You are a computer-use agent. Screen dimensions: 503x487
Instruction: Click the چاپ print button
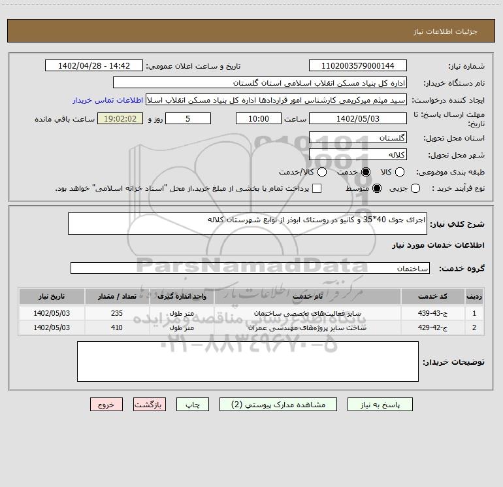[x=193, y=405]
